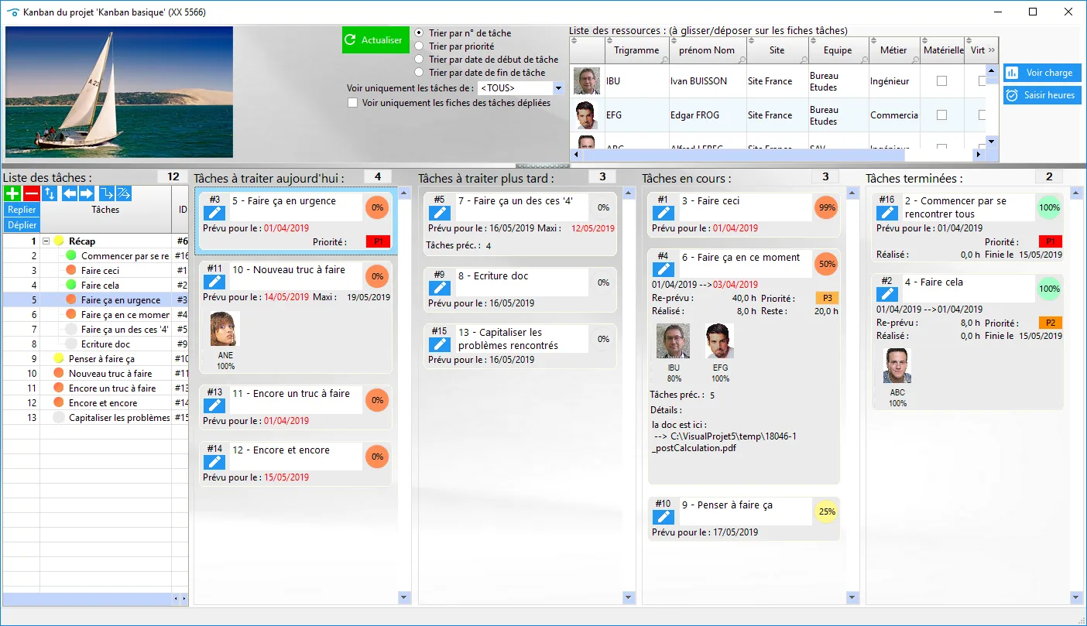The image size is (1087, 626).
Task: Click the 'Equipe' column header
Action: click(838, 50)
